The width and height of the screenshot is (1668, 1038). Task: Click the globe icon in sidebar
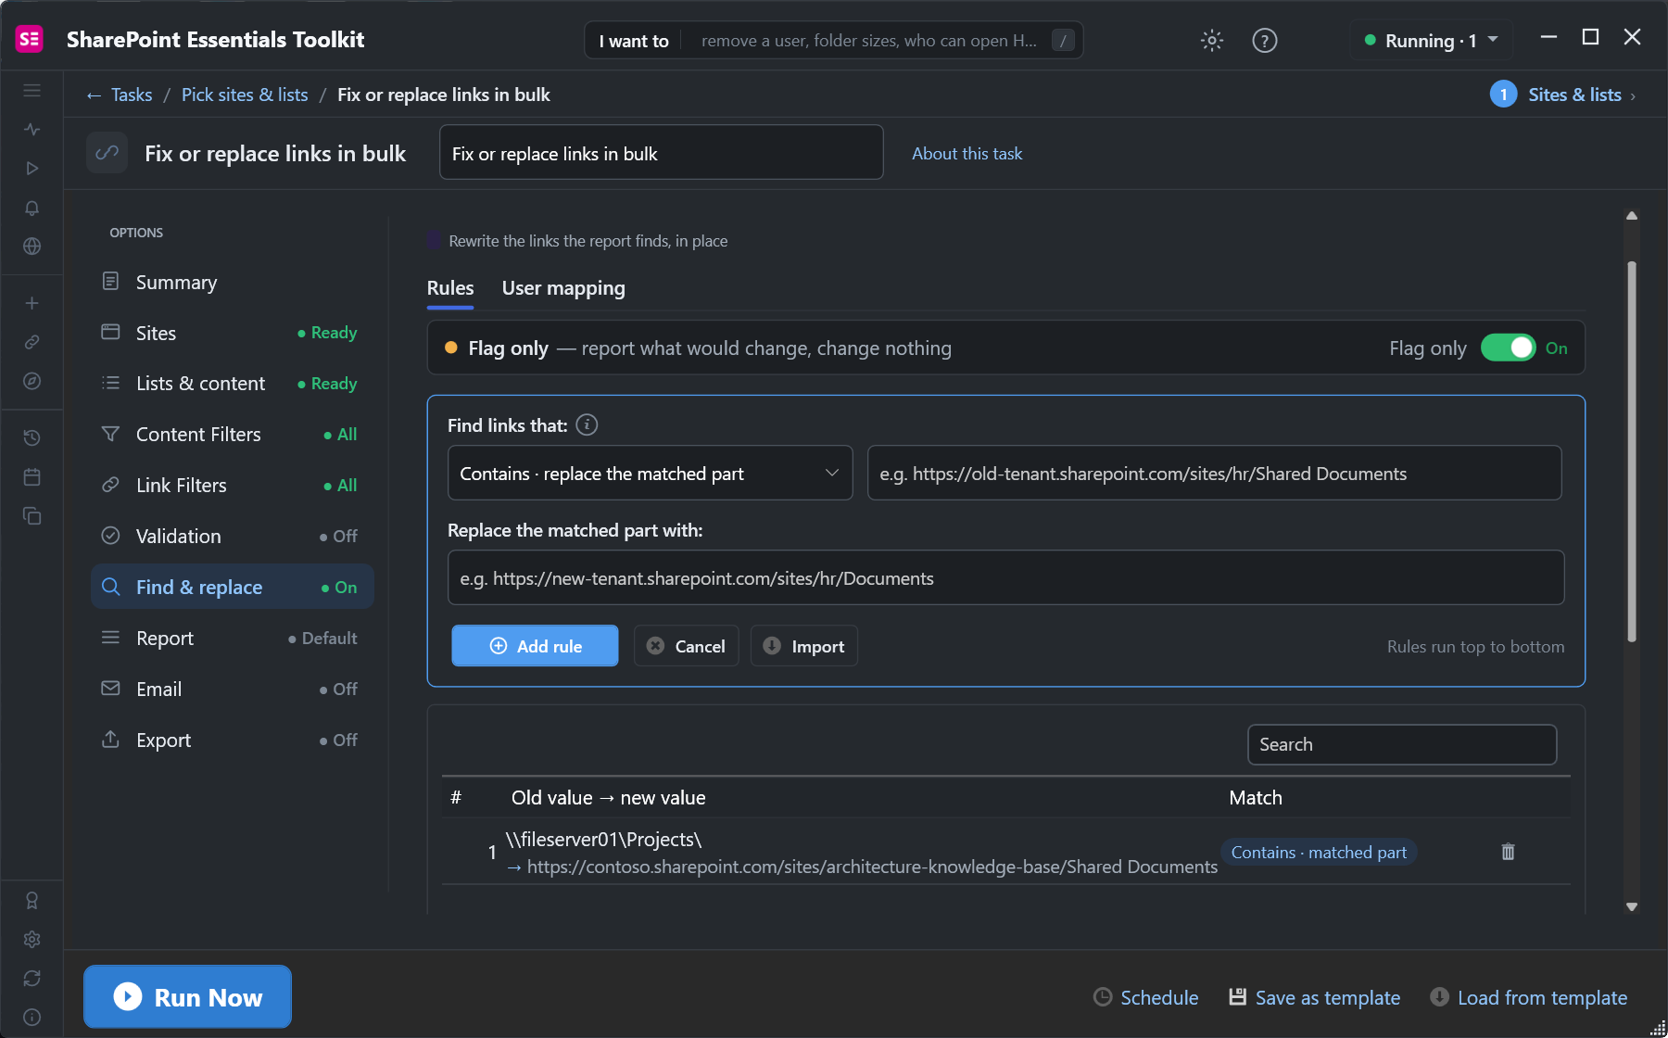pos(32,247)
